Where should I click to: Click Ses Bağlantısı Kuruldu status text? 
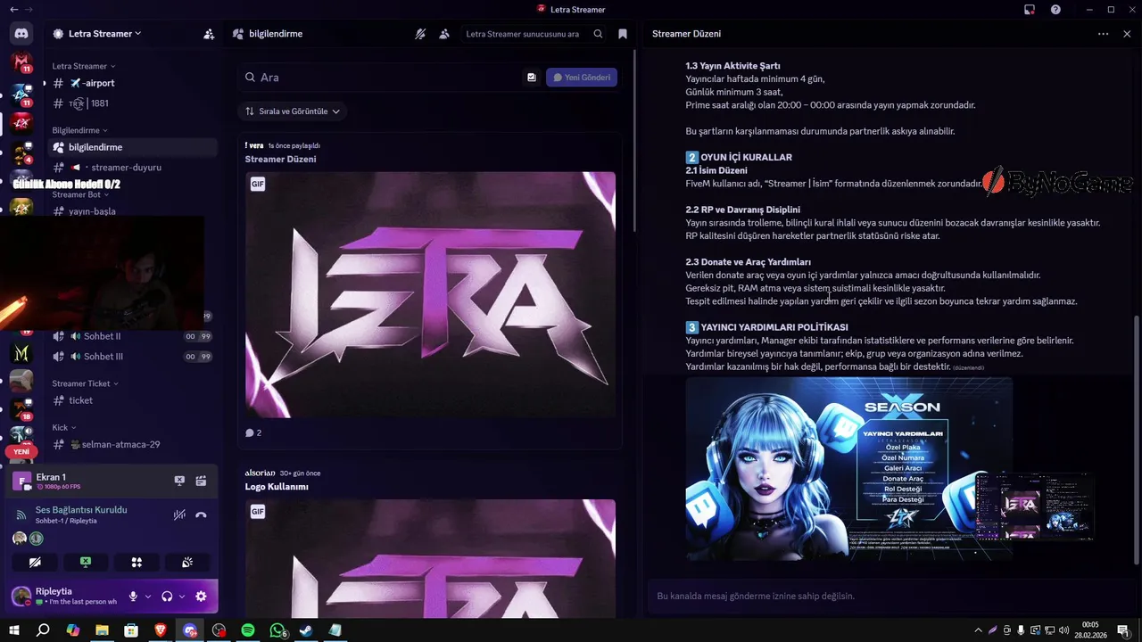point(81,510)
